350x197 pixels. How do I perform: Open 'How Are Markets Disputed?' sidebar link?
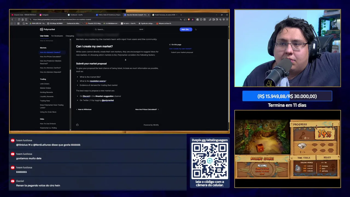tap(51, 72)
